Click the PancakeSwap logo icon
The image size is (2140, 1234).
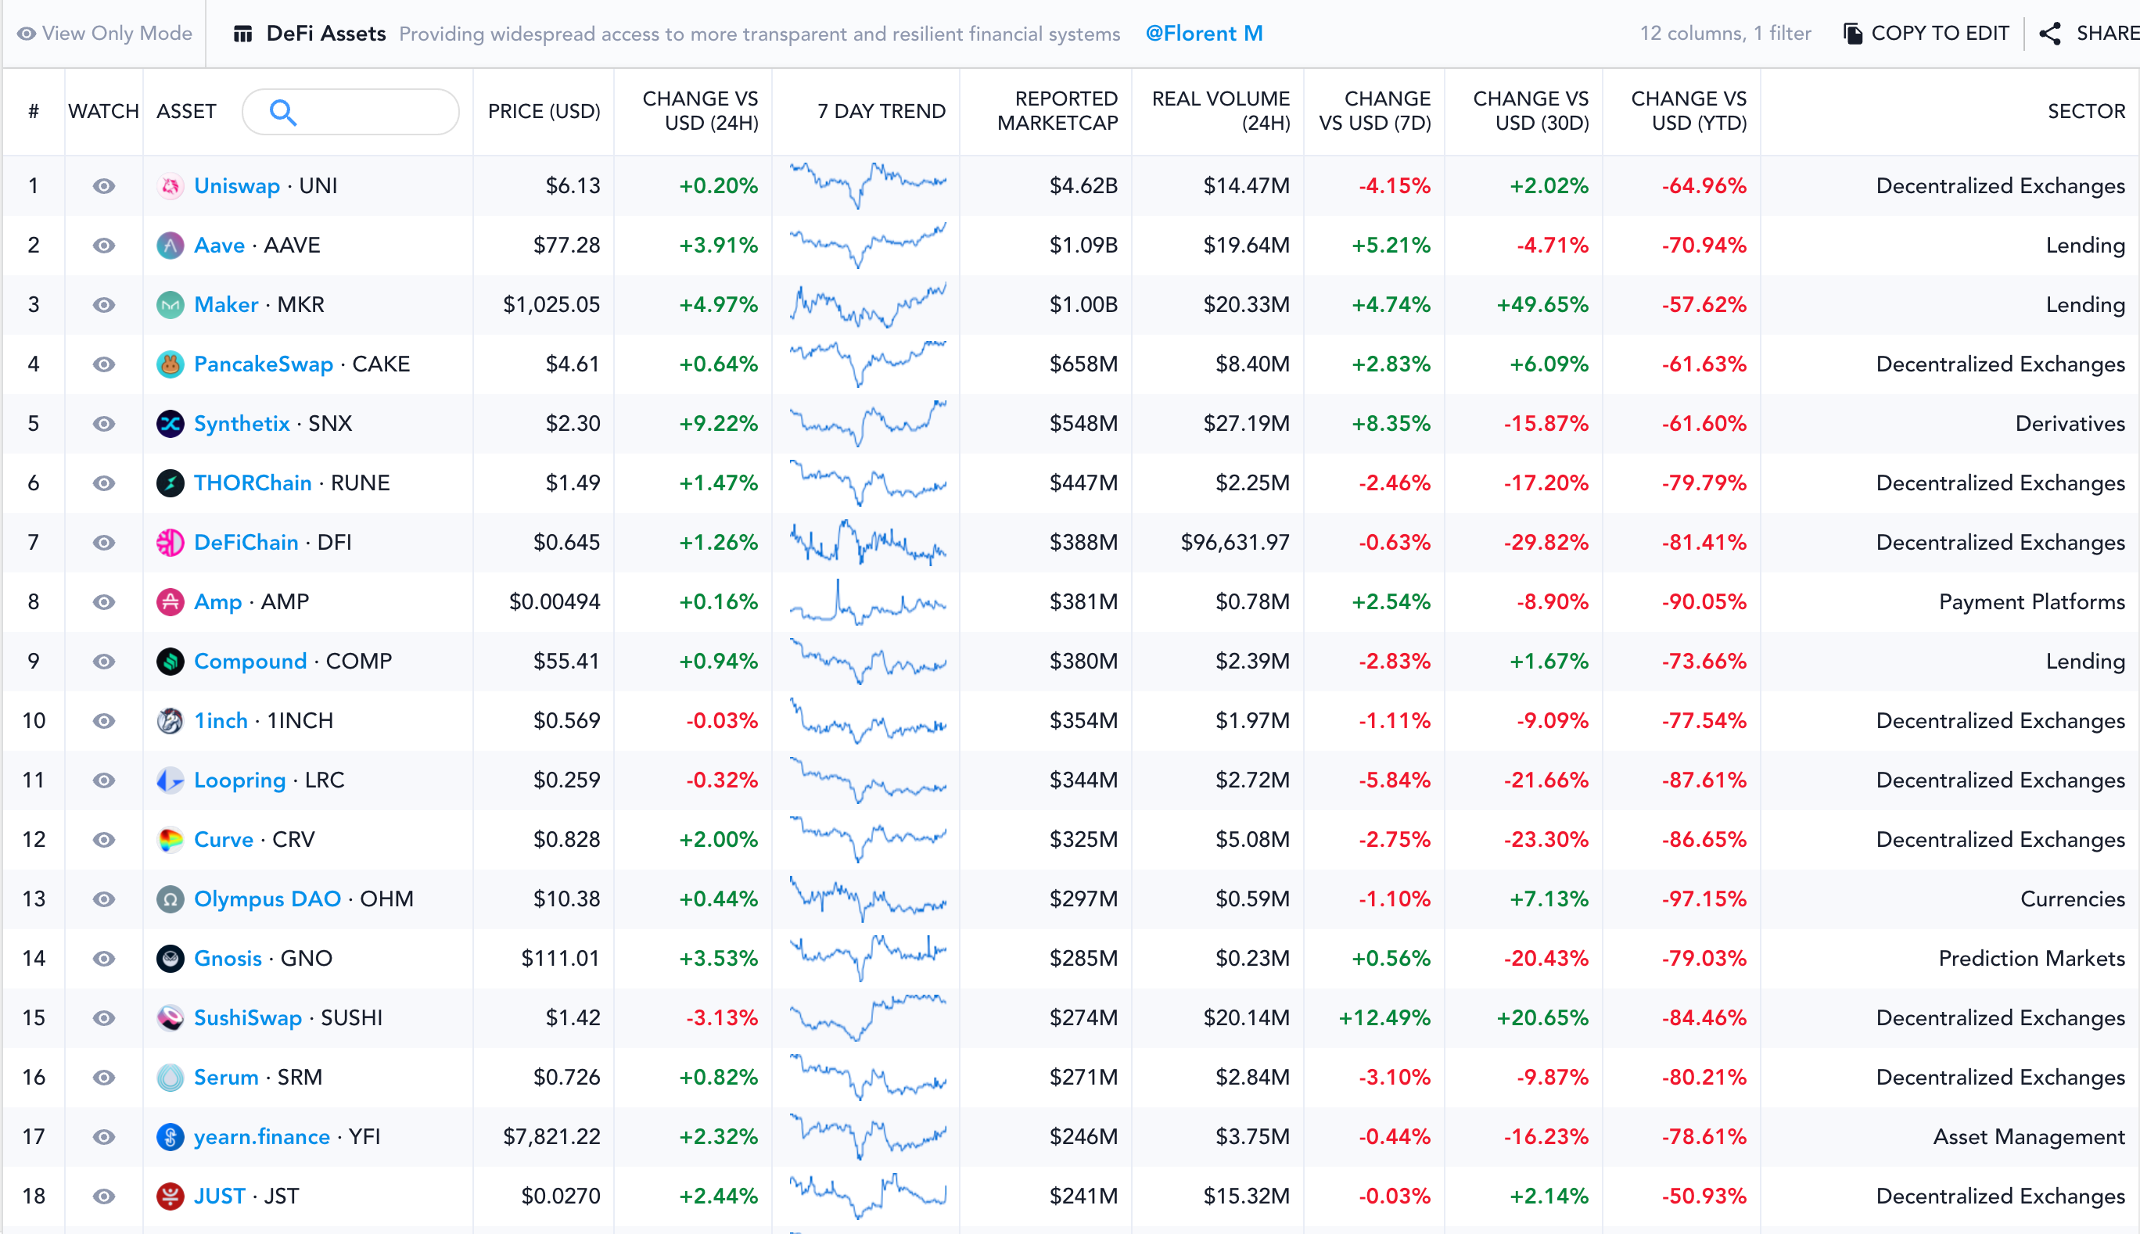click(171, 364)
